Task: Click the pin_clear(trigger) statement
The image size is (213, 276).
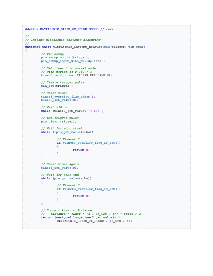Action: 59,121
